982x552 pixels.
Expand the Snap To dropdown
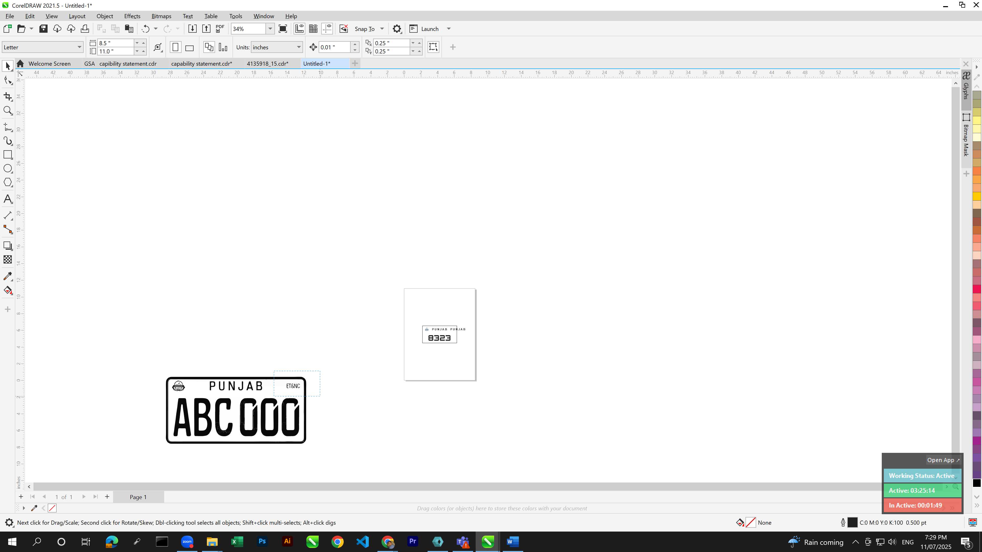[x=382, y=29]
